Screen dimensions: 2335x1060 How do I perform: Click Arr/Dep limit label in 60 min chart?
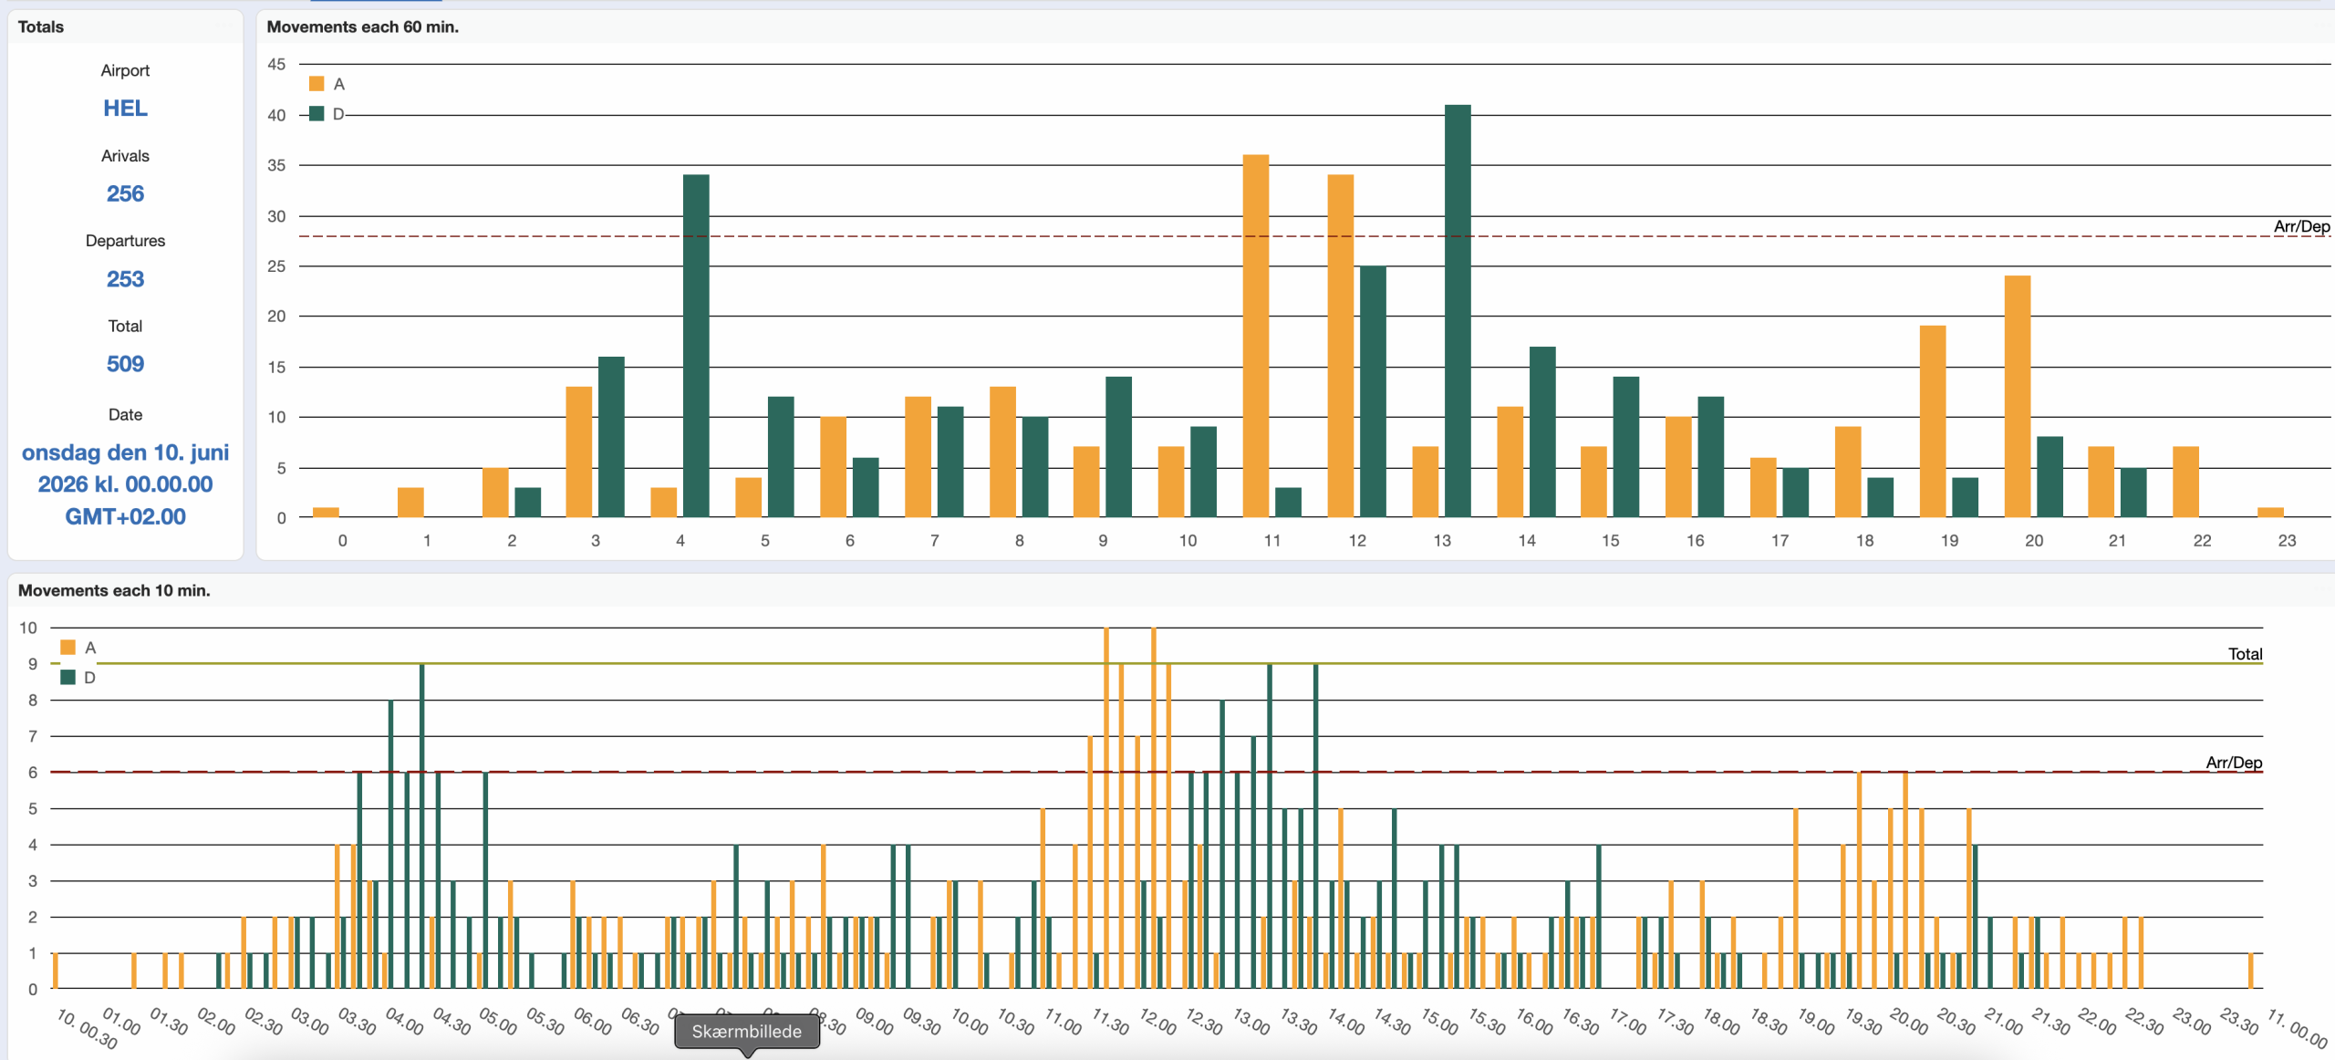click(2300, 226)
